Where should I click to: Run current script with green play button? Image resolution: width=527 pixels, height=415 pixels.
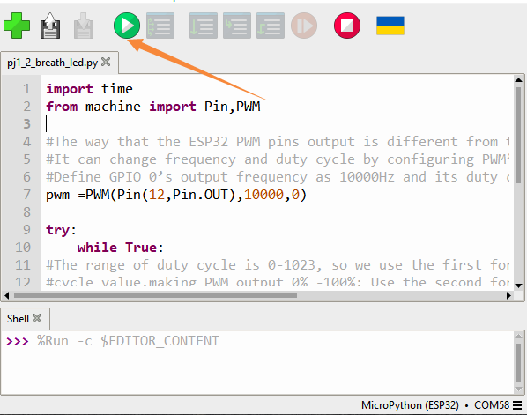coord(127,26)
